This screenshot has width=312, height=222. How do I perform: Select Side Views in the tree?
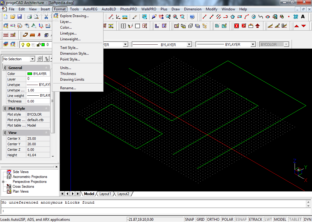[20, 172]
